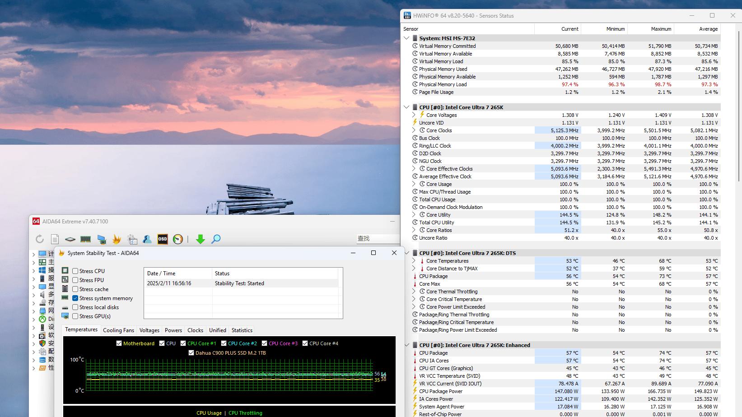Switch to the Cooling Fans tab
Viewport: 742px width, 417px height.
118,330
